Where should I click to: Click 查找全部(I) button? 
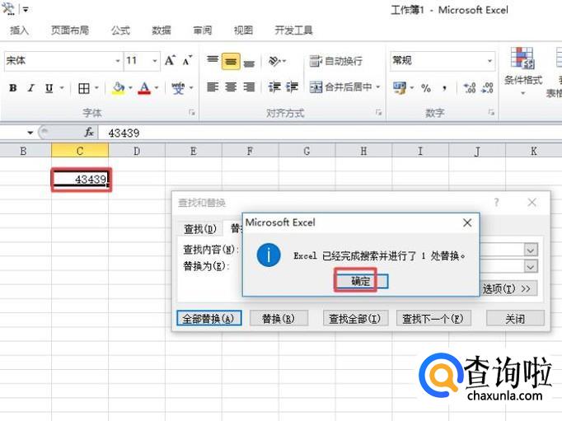(355, 318)
